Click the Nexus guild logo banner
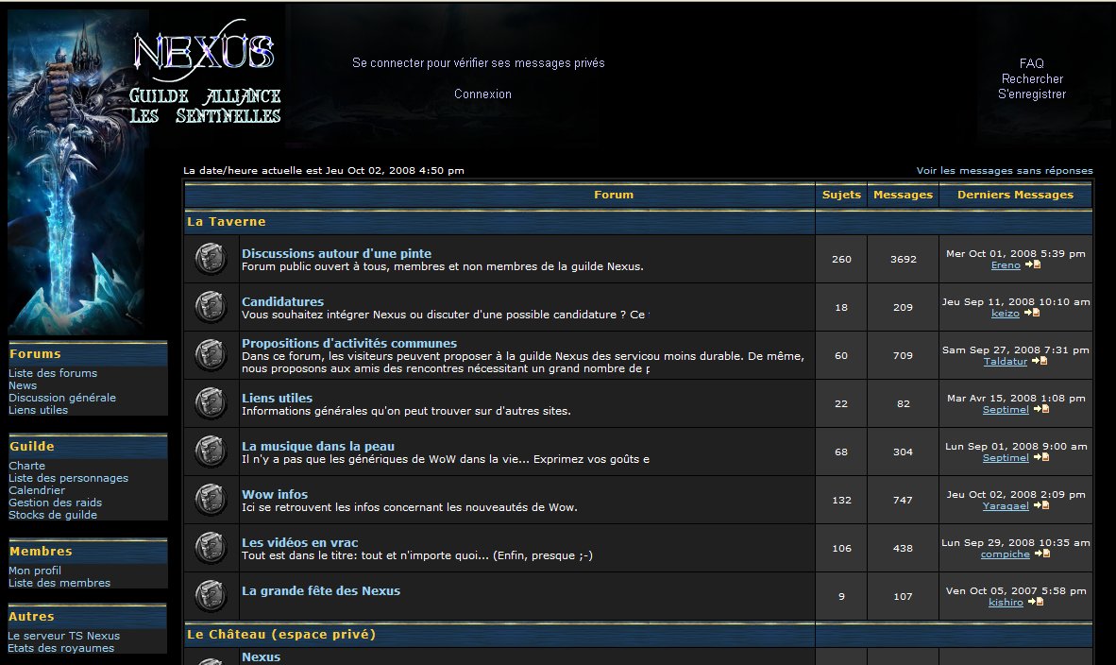The height and width of the screenshot is (665, 1116). tap(206, 77)
